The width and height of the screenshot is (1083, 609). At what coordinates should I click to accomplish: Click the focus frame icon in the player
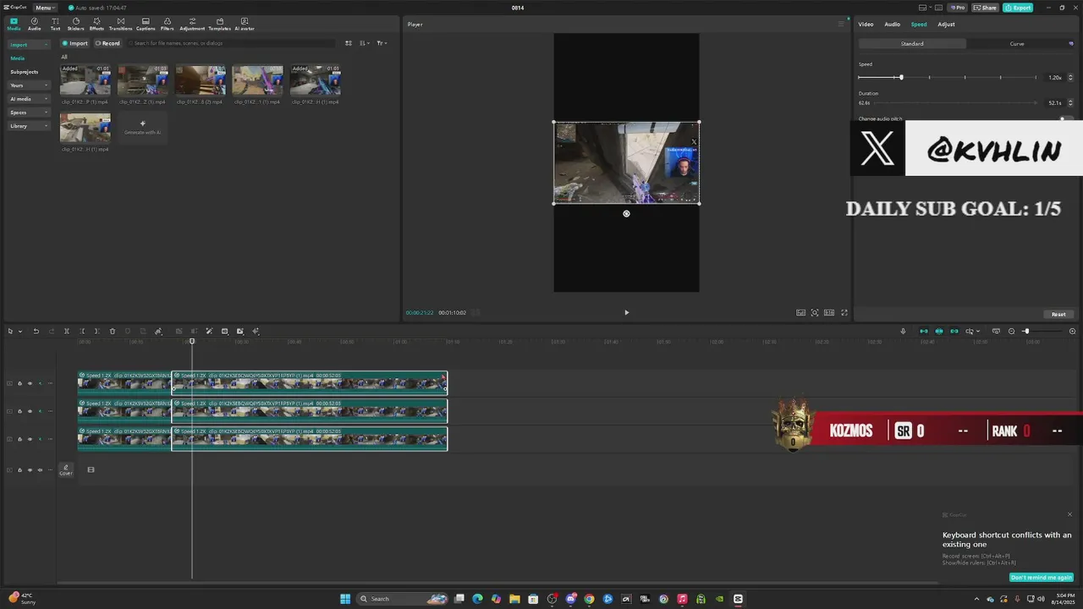815,312
